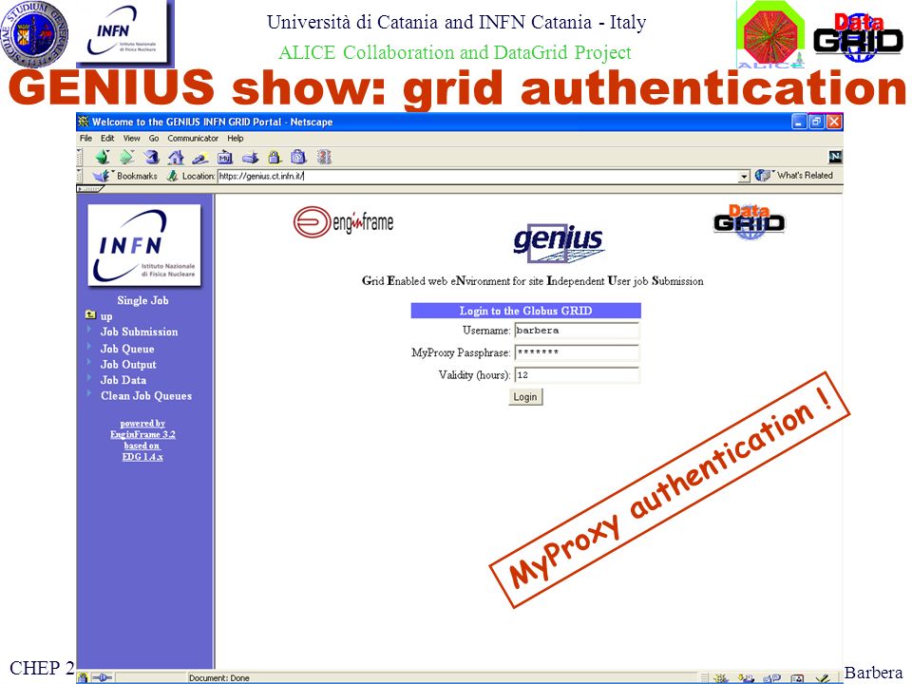
Task: Click the Single Job sidebar heading
Action: [142, 300]
